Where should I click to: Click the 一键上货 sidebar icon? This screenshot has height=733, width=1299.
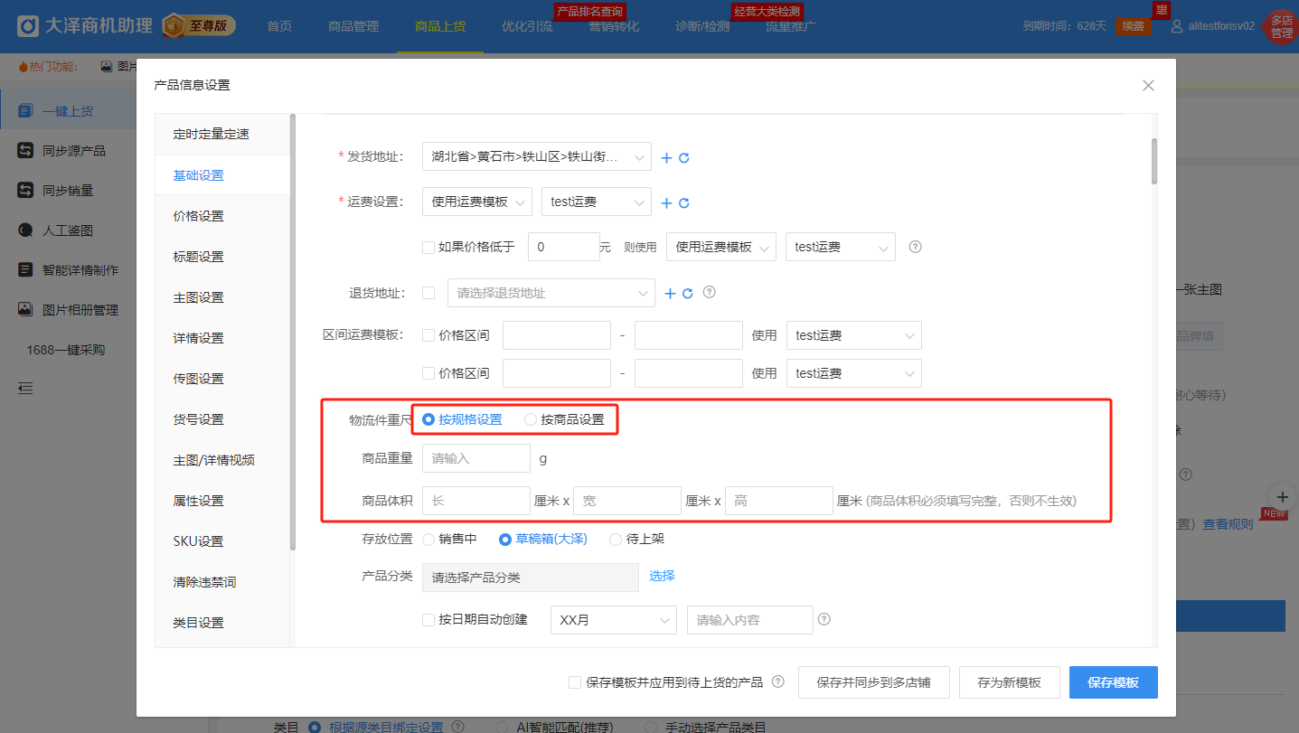click(25, 111)
